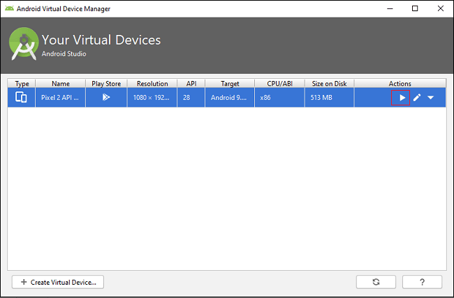454x298 pixels.
Task: Click the API value '28' cell
Action: [x=191, y=98]
